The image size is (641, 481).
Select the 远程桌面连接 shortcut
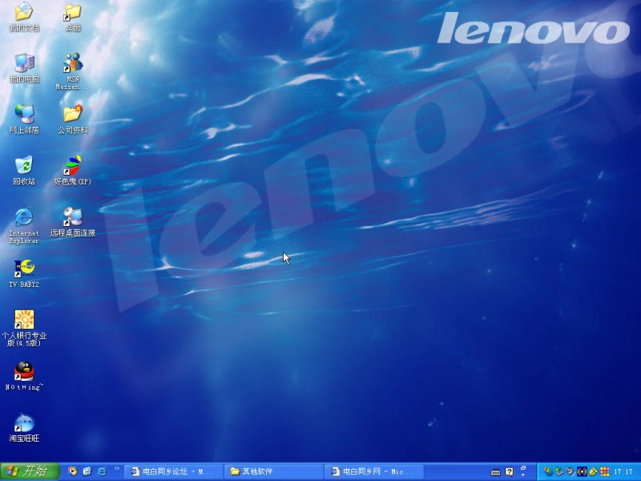click(x=72, y=217)
